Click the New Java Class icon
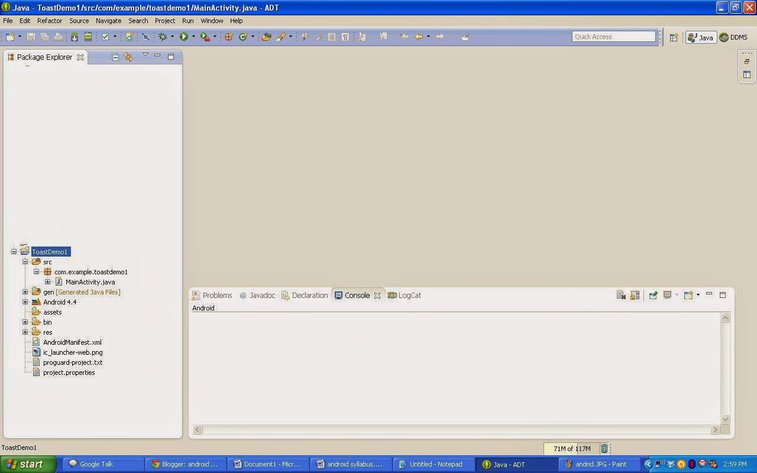Screen dimensions: 757x473 [243, 37]
